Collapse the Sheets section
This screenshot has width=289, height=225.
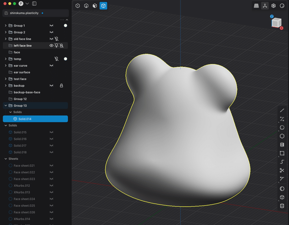pyautogui.click(x=5, y=159)
